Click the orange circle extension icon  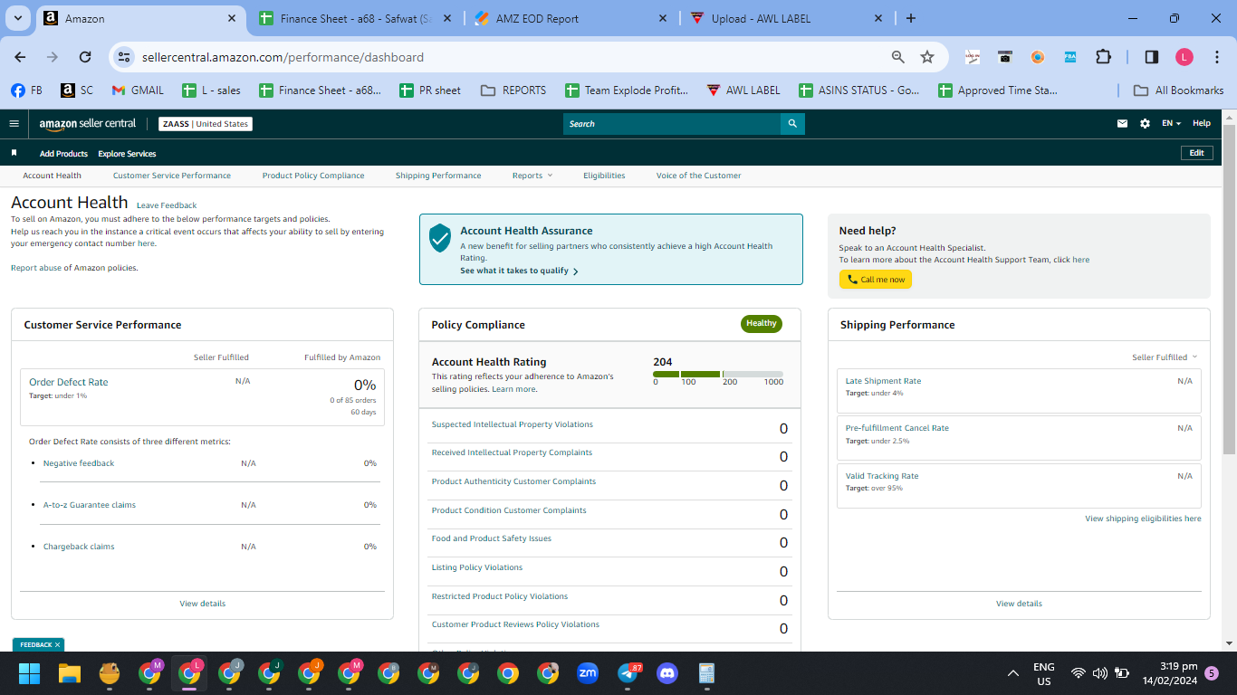[1038, 57]
